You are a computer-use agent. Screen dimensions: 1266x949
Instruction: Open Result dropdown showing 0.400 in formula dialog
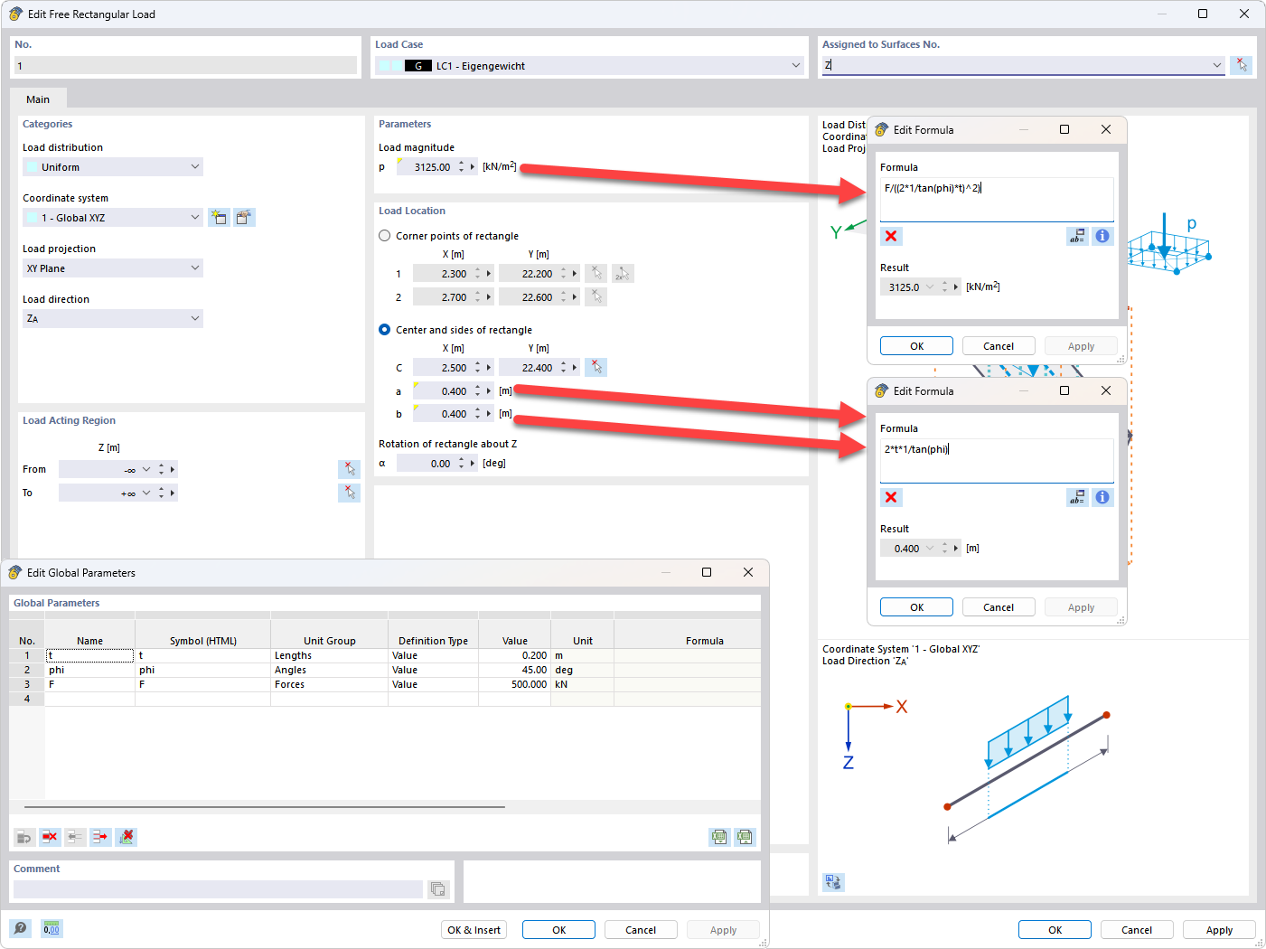click(x=930, y=549)
